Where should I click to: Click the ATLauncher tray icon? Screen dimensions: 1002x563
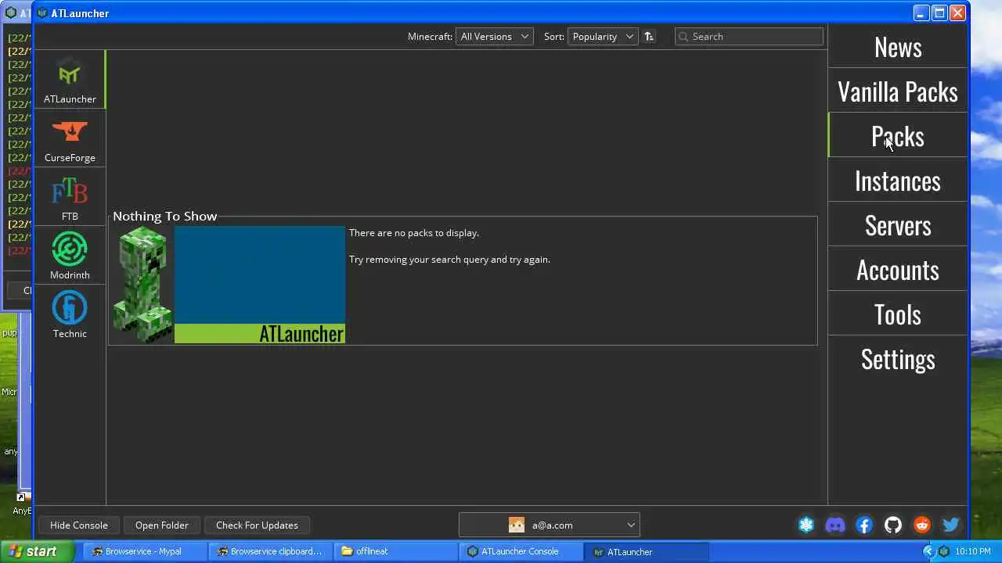(944, 551)
